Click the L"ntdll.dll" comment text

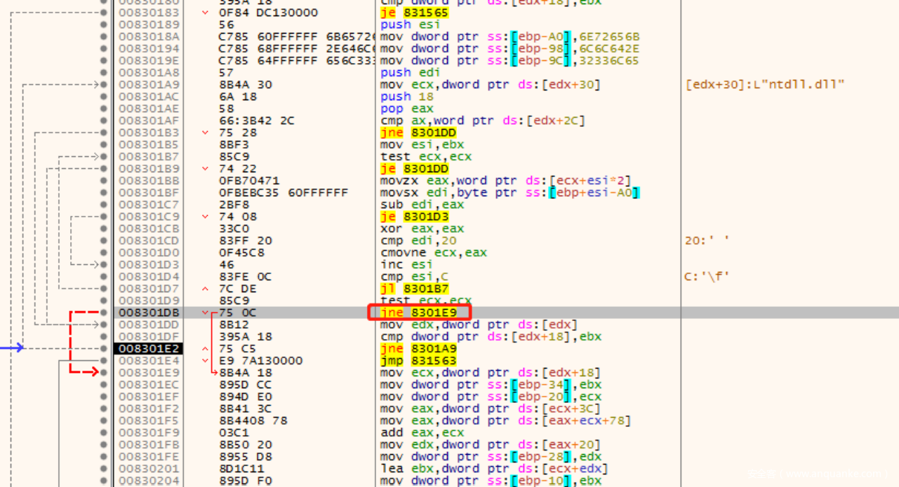pyautogui.click(x=765, y=85)
